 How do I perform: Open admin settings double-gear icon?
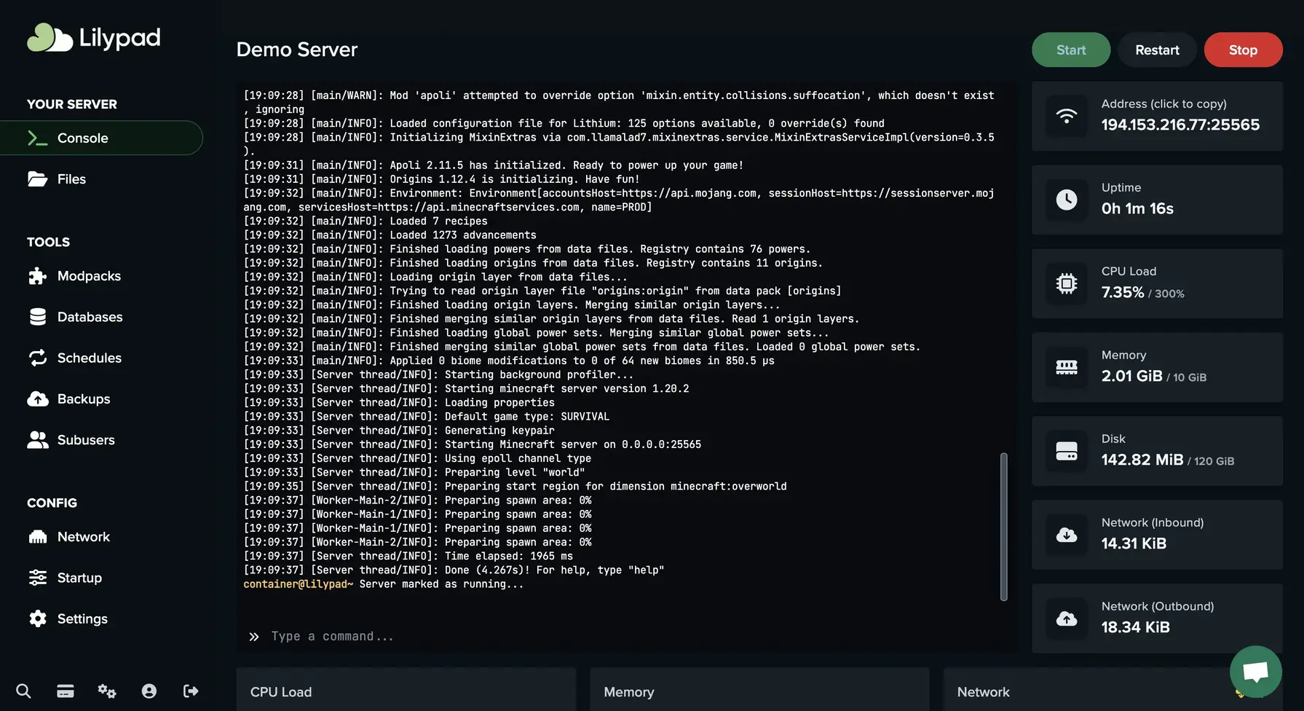point(107,691)
